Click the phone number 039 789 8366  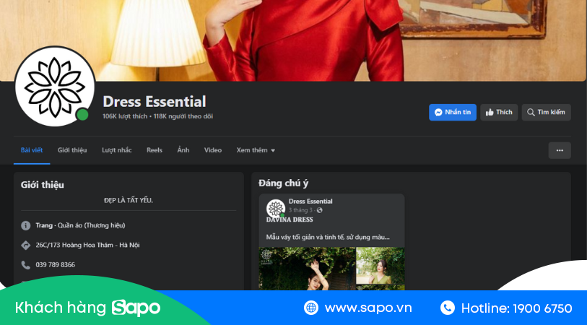point(56,265)
